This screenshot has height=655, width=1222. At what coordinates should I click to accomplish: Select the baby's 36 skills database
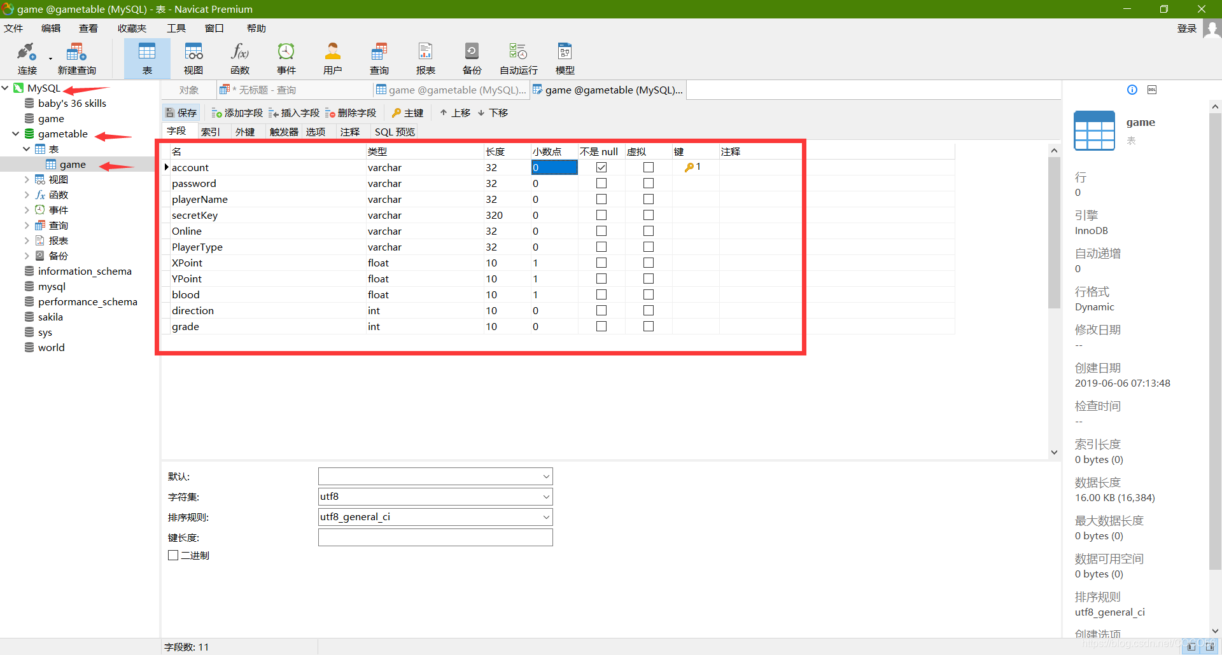[x=72, y=103]
